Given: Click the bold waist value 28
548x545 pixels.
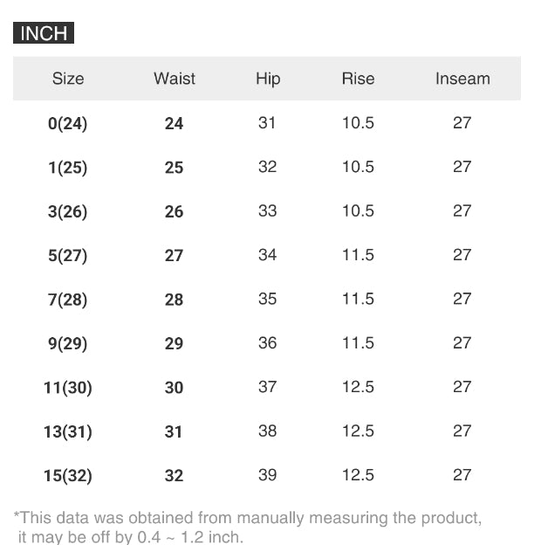Looking at the screenshot, I should point(175,300).
